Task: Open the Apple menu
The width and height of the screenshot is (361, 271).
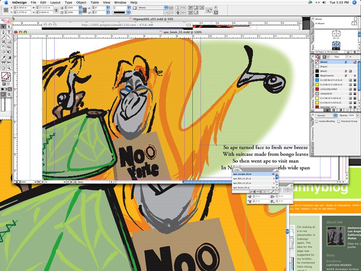Action: tap(6, 3)
